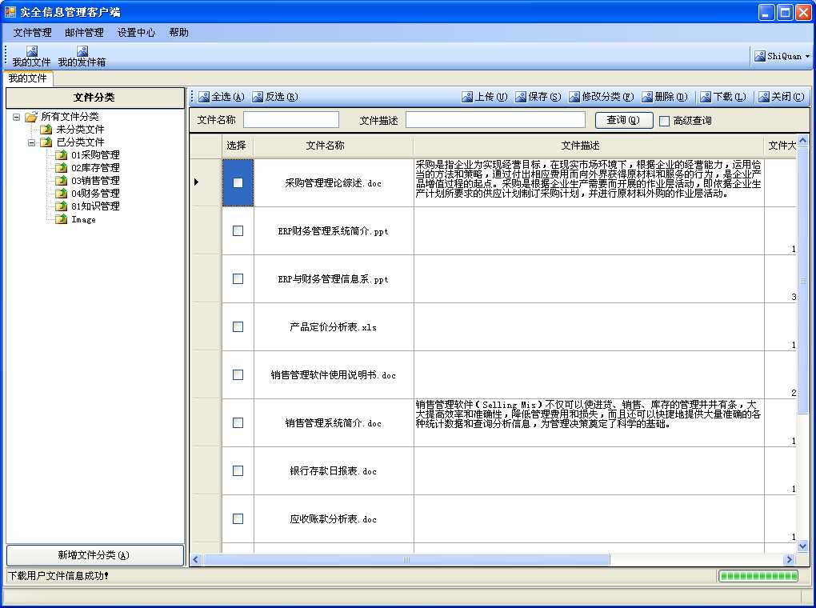Click the 上传(U) upload toolbar button
Screen dimensions: 816x608
485,97
